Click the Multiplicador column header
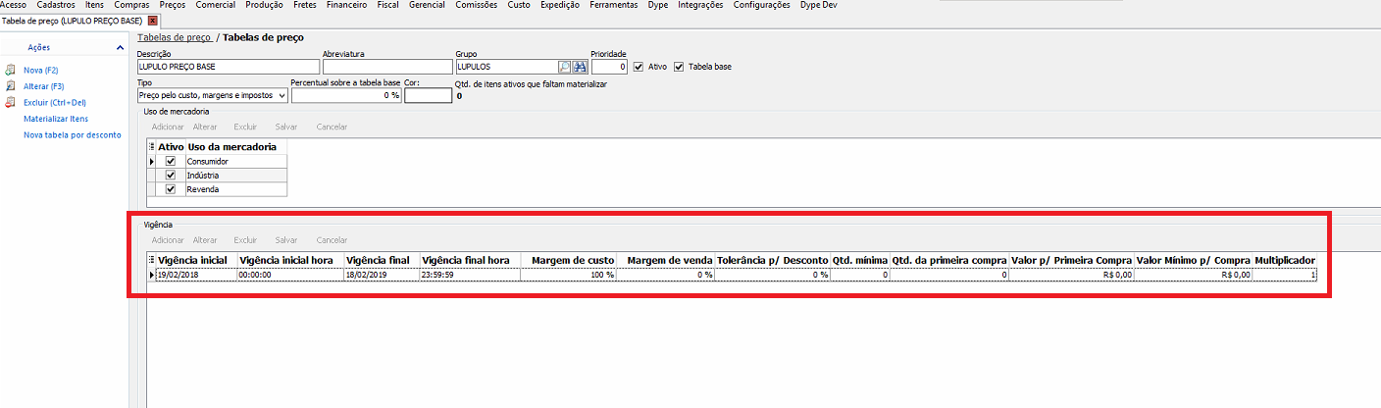Screen dimensions: 1381x408 [1285, 260]
